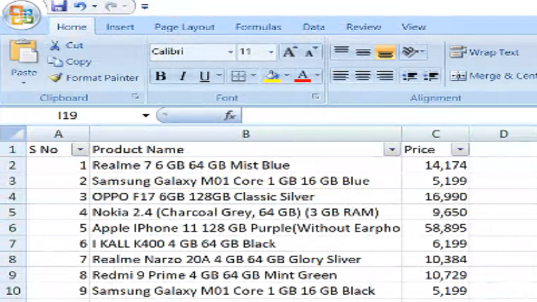Image resolution: width=537 pixels, height=302 pixels.
Task: Cut the selection with Cut
Action: click(x=66, y=45)
